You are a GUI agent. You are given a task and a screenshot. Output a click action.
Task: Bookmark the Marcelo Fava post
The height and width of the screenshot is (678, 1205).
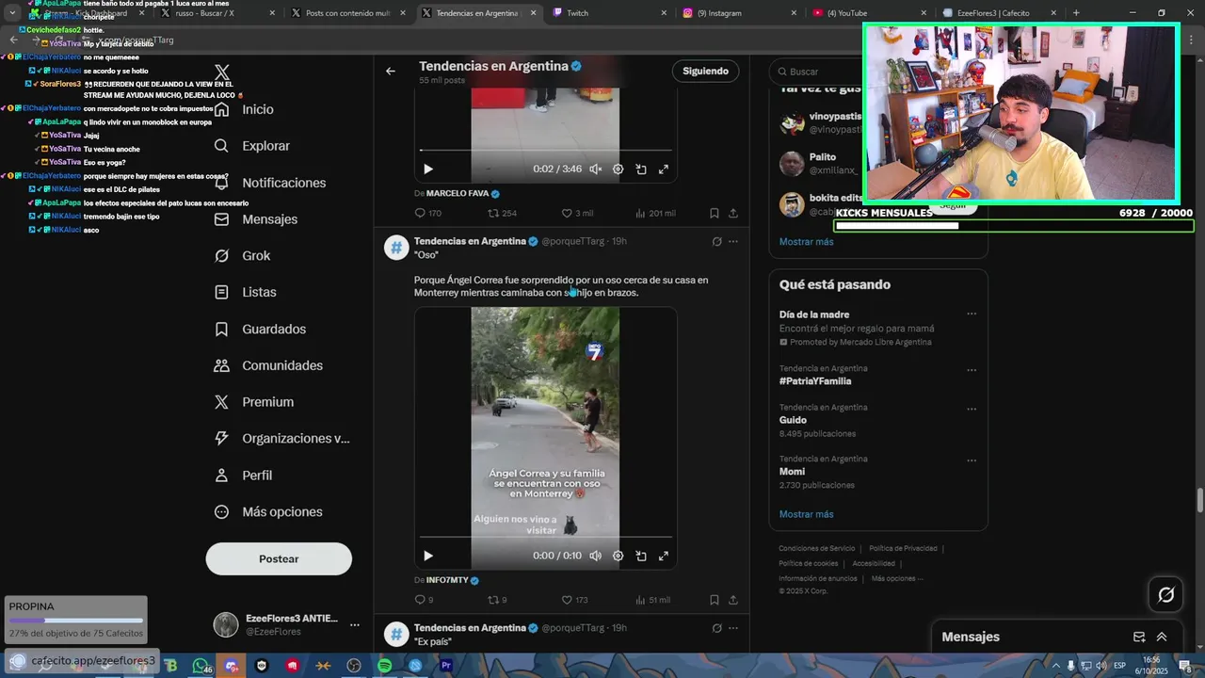click(715, 214)
